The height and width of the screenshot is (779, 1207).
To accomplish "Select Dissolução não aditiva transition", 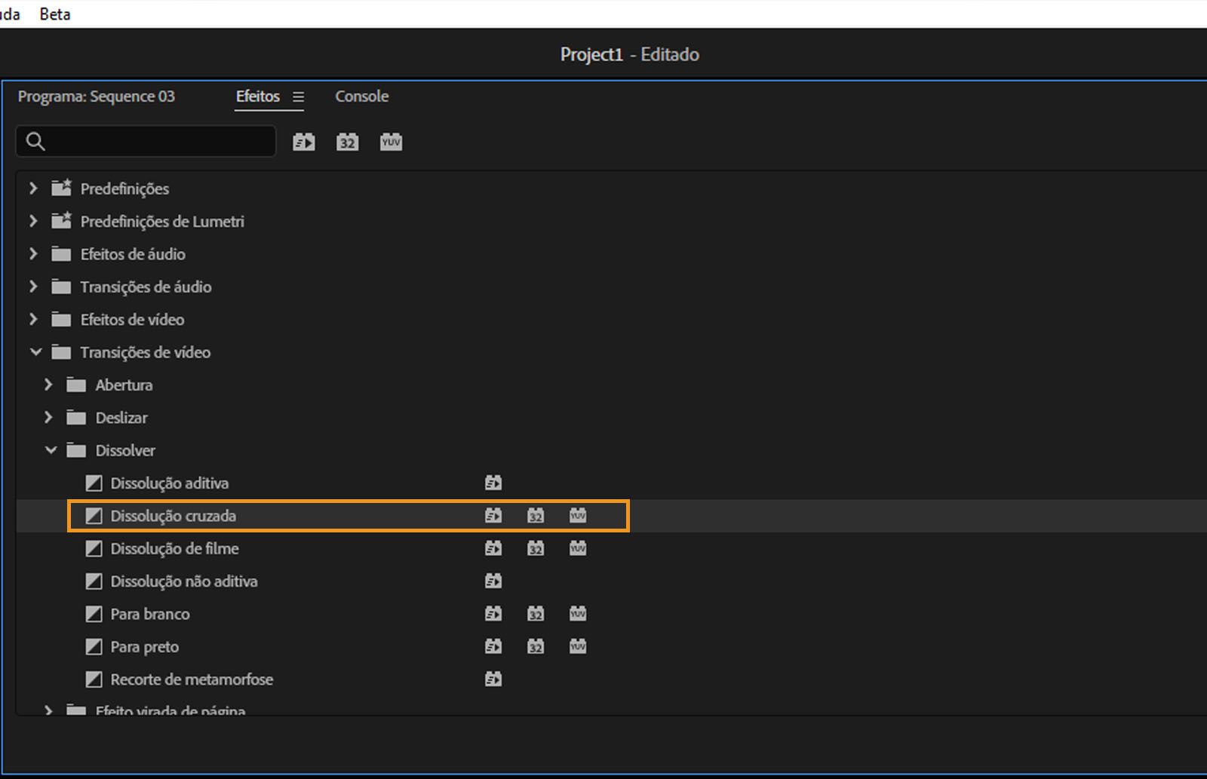I will coord(184,581).
